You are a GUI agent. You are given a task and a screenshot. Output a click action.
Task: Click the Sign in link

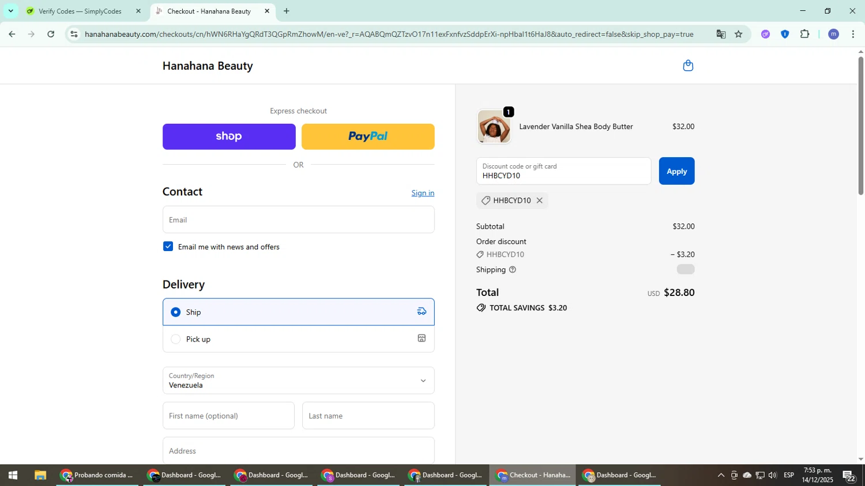(x=423, y=193)
